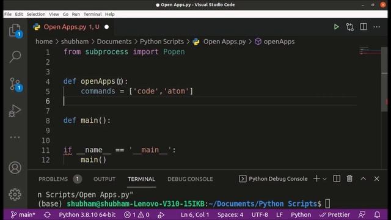This screenshot has height=220, width=391.
Task: Click shubham in the breadcrumb path
Action: pos(75,42)
